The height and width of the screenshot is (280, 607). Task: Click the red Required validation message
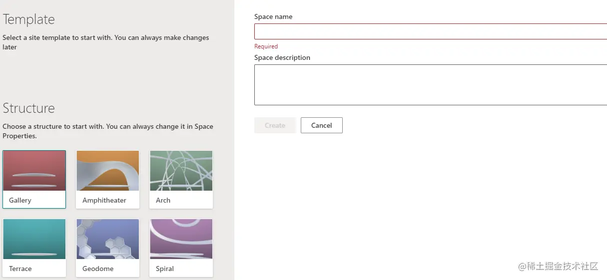pyautogui.click(x=266, y=46)
